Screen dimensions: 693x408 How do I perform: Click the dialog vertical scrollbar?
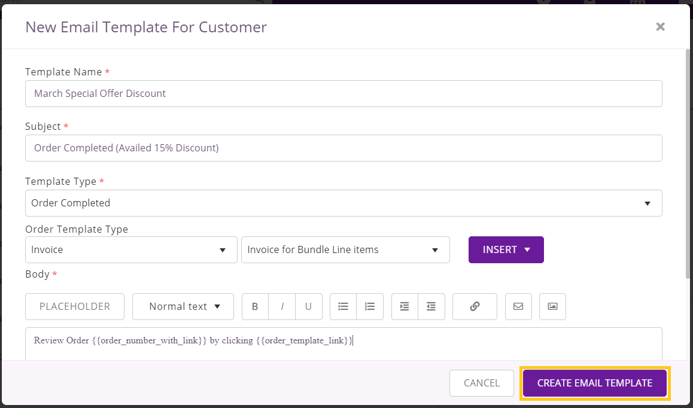tap(687, 163)
